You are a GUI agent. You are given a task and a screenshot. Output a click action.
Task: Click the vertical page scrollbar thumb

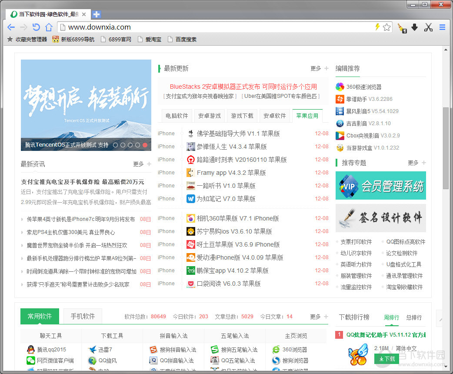pyautogui.click(x=446, y=148)
